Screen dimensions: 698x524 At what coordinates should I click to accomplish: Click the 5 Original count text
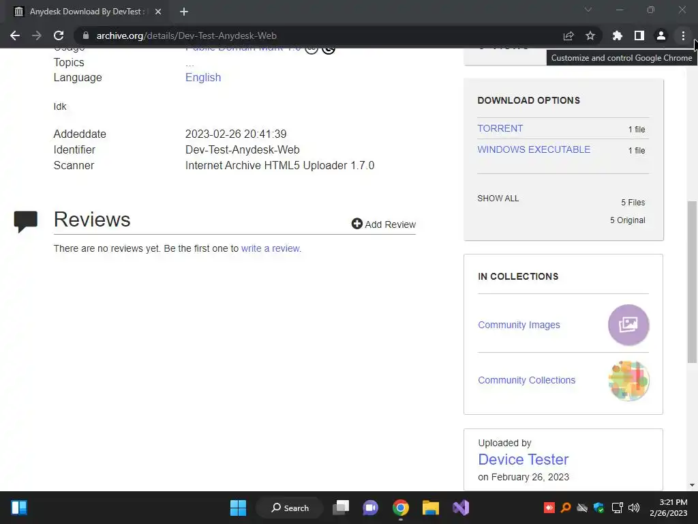[627, 220]
